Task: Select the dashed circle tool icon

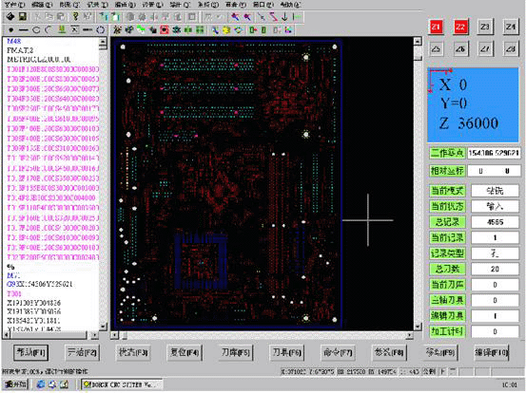Action: click(x=100, y=30)
